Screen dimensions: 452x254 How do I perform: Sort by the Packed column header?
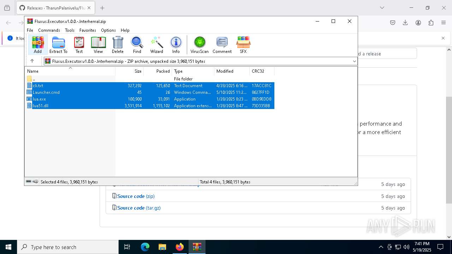157,71
